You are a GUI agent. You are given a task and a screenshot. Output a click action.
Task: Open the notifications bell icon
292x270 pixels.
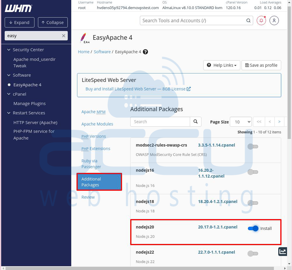[x=261, y=20]
